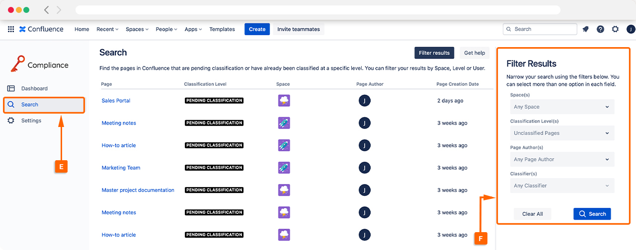The height and width of the screenshot is (250, 636).
Task: Click the user profile avatar in the header
Action: (x=631, y=29)
